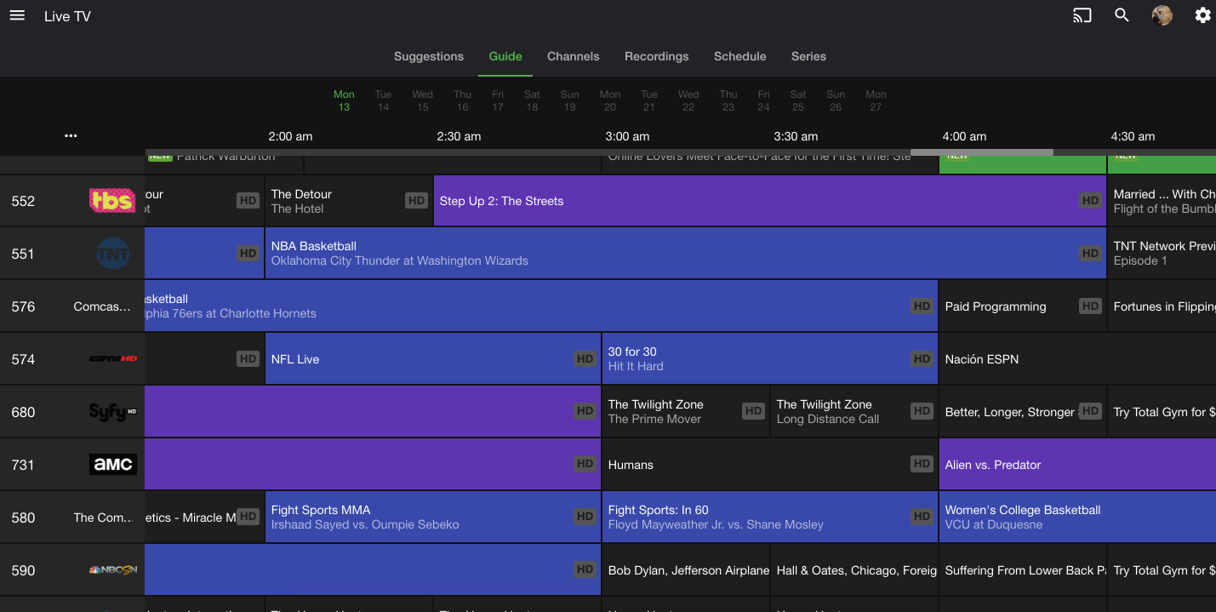Select Wed 22 in the date strip
The height and width of the screenshot is (612, 1216).
click(688, 100)
